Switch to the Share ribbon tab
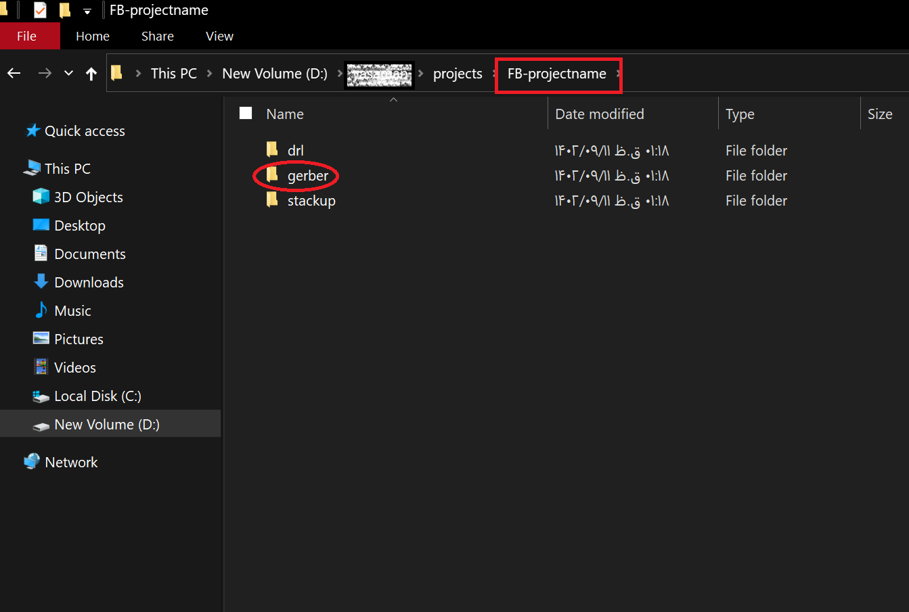 [157, 37]
